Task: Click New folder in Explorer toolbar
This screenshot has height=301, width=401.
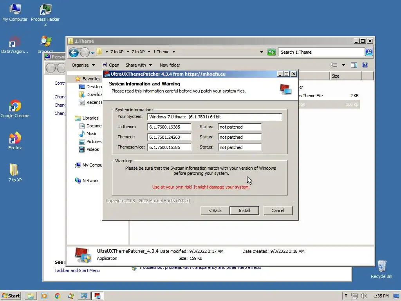Action: pos(170,65)
